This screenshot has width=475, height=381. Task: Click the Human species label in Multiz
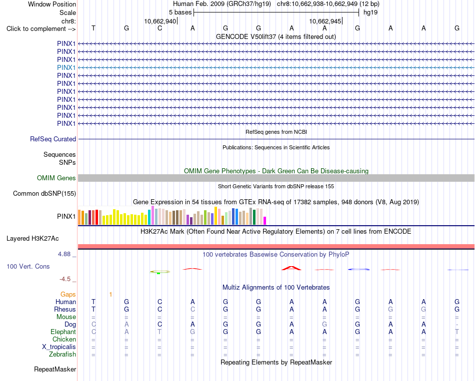(65, 302)
